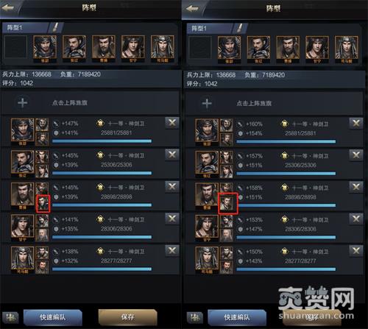
Task: Select red-boxed advisor portrait beside +139% defense
Action: coord(43,204)
